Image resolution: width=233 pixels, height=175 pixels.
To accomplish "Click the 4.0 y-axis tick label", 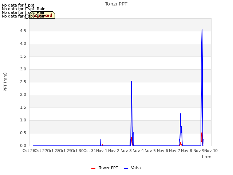I will [23, 44].
